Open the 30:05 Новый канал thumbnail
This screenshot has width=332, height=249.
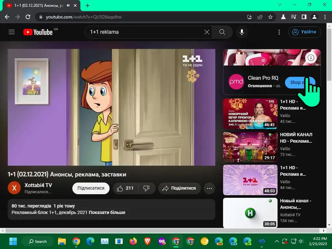[250, 213]
